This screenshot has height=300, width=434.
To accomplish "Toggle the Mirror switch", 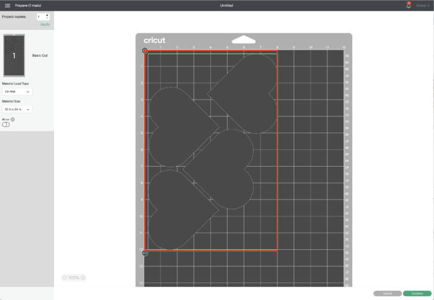I will 6,125.
